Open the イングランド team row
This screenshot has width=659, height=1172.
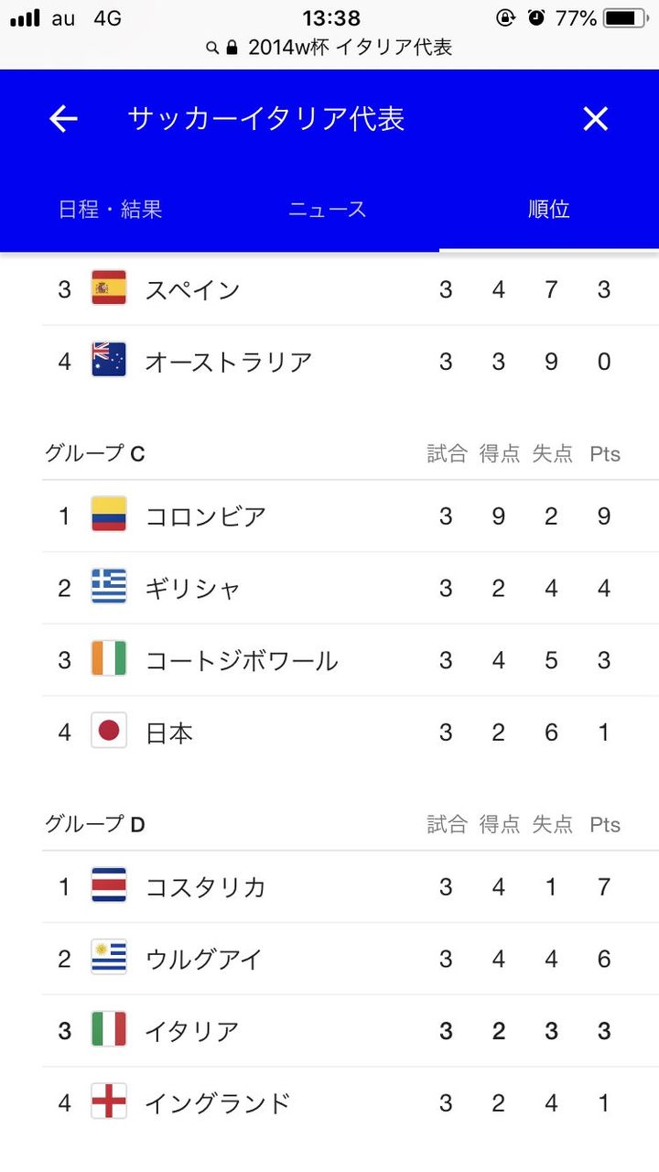(351, 1103)
